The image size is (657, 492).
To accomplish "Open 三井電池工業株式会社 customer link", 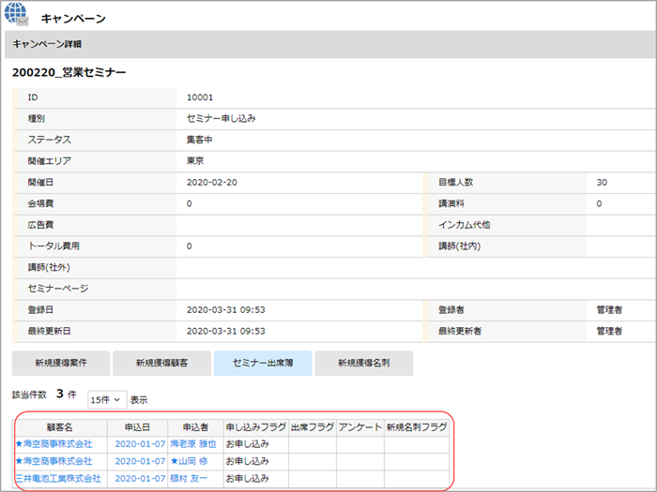I will (x=58, y=478).
